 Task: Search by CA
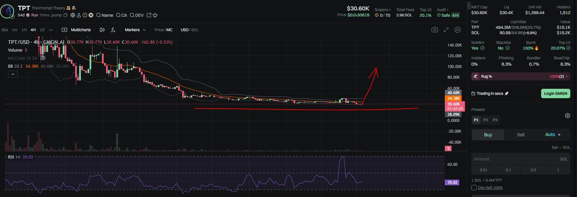[121, 15]
